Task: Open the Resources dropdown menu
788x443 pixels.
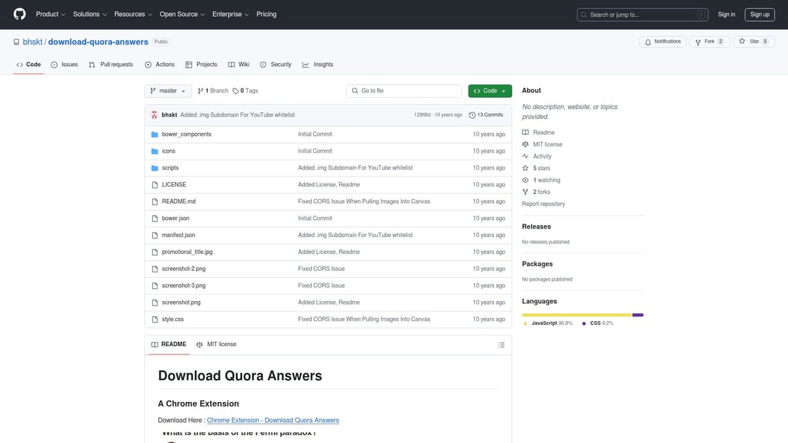Action: pos(133,14)
